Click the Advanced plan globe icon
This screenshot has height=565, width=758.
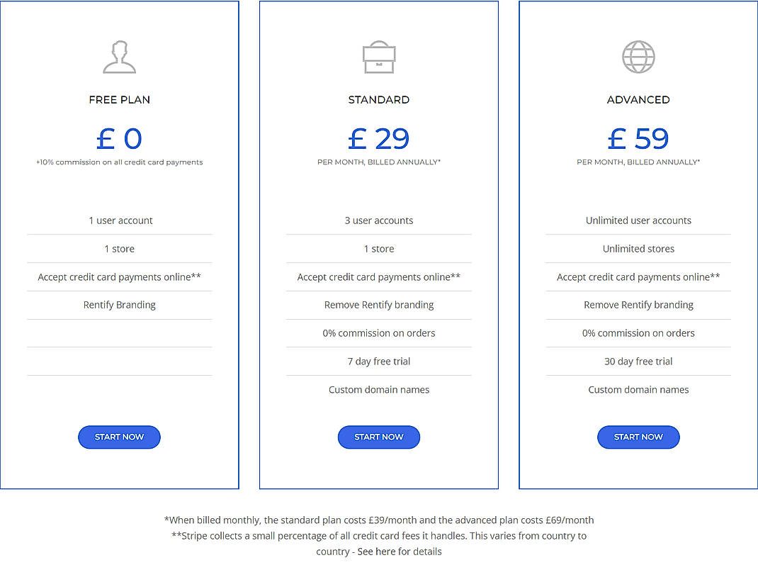point(638,57)
